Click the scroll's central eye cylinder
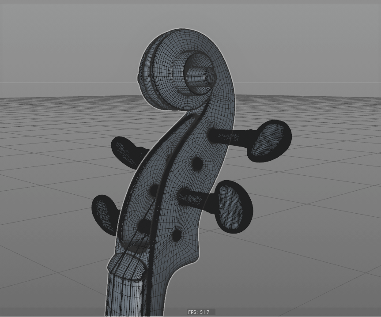381x317 pixels. [x=202, y=76]
